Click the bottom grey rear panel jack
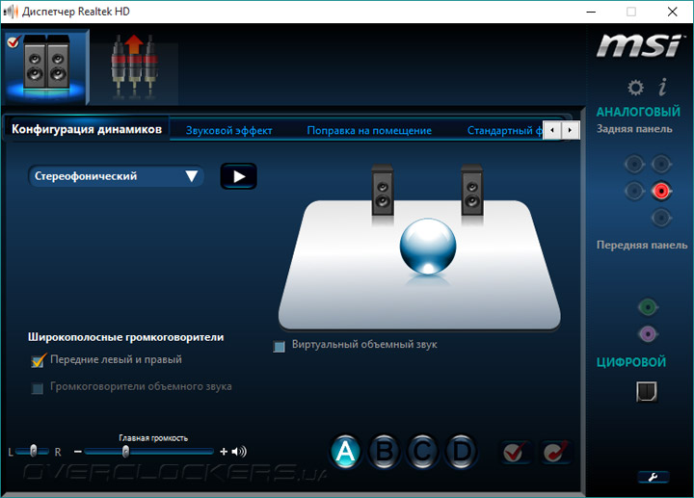694x498 pixels. click(661, 218)
